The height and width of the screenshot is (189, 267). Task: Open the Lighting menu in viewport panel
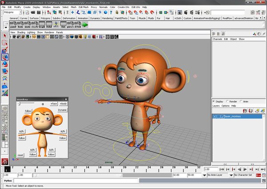click(31, 32)
